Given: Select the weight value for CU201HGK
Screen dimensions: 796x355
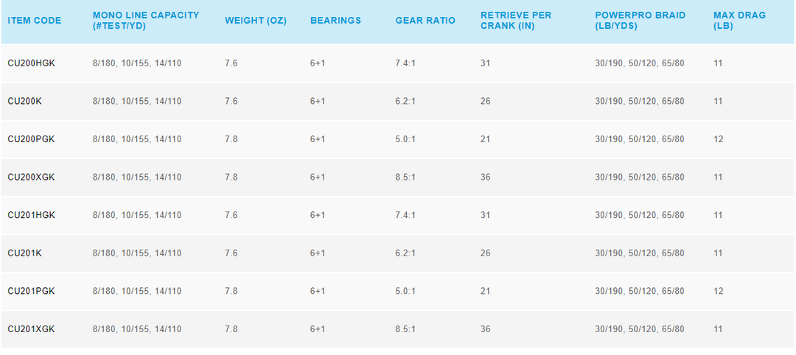Looking at the screenshot, I should pyautogui.click(x=231, y=215).
